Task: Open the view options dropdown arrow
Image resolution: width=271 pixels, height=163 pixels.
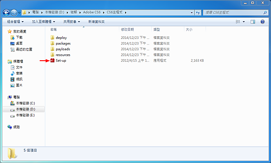Action: point(244,22)
